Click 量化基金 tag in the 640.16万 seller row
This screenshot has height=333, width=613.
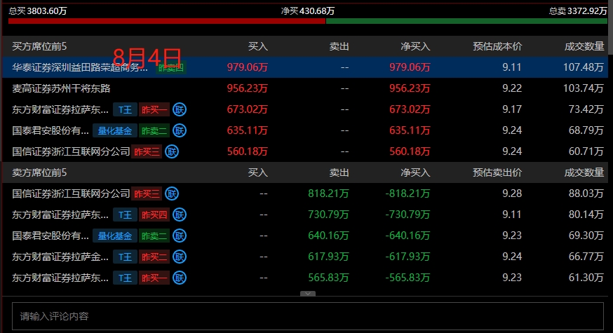(x=115, y=236)
